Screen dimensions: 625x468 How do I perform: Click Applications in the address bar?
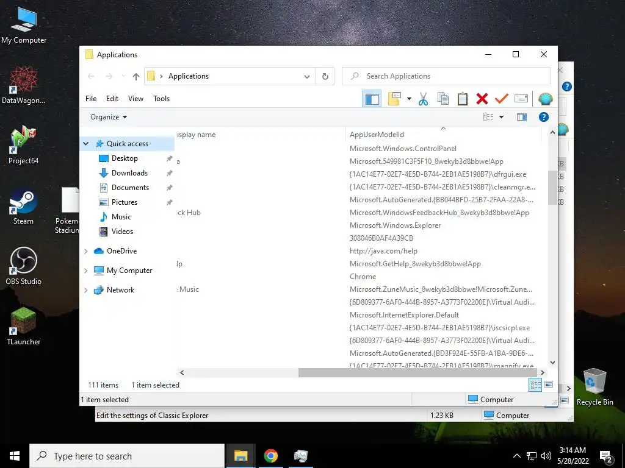pyautogui.click(x=189, y=76)
